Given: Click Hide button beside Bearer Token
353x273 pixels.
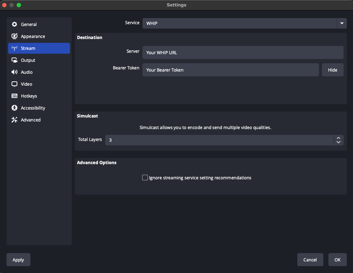Looking at the screenshot, I should (332, 70).
